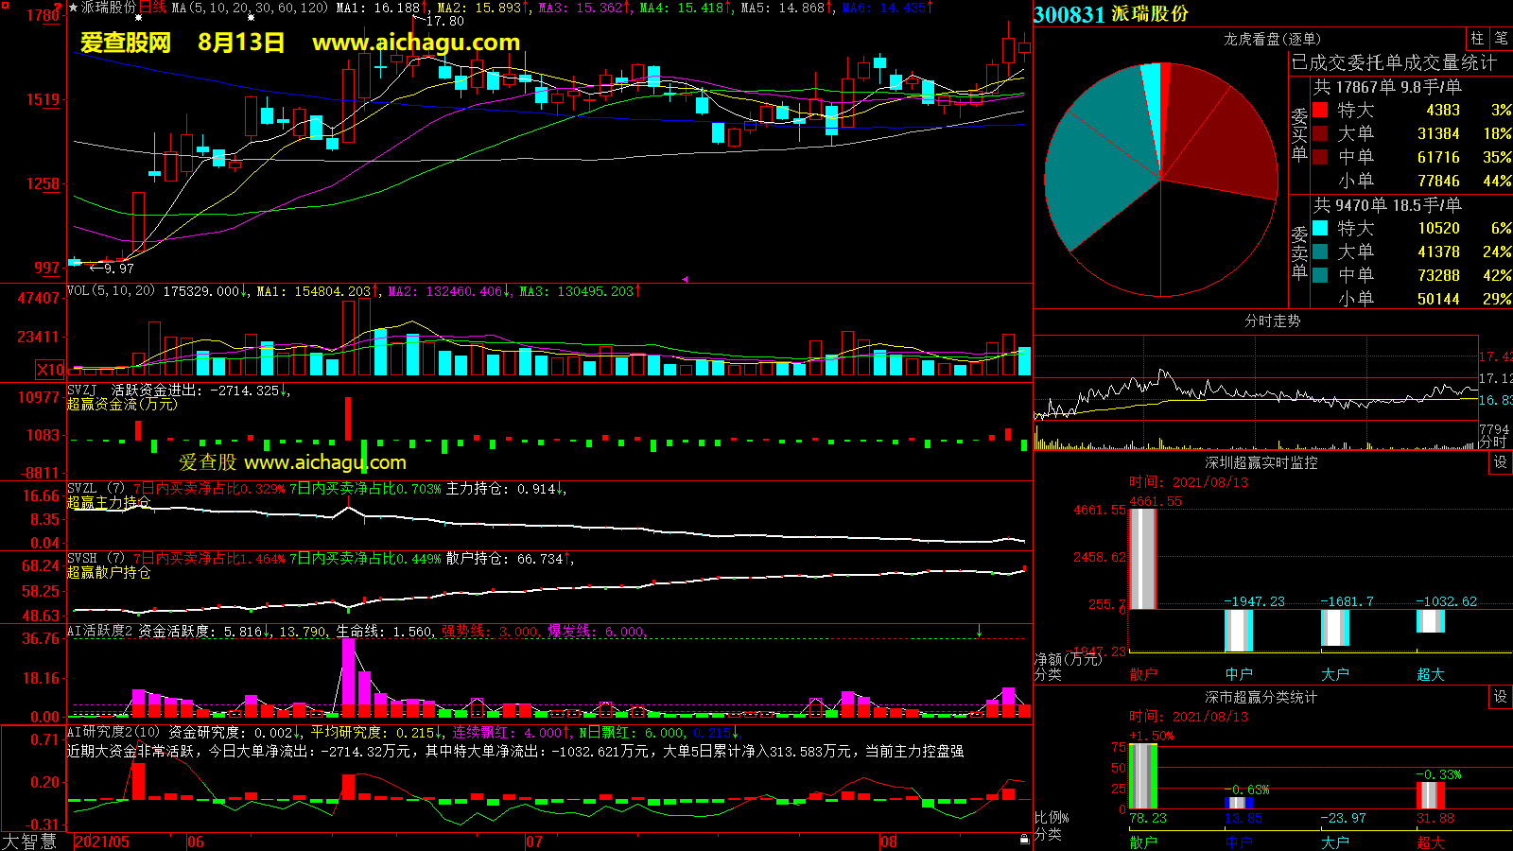Click the magenta arrow marker above volume panel
The width and height of the screenshot is (1513, 851).
click(x=685, y=279)
